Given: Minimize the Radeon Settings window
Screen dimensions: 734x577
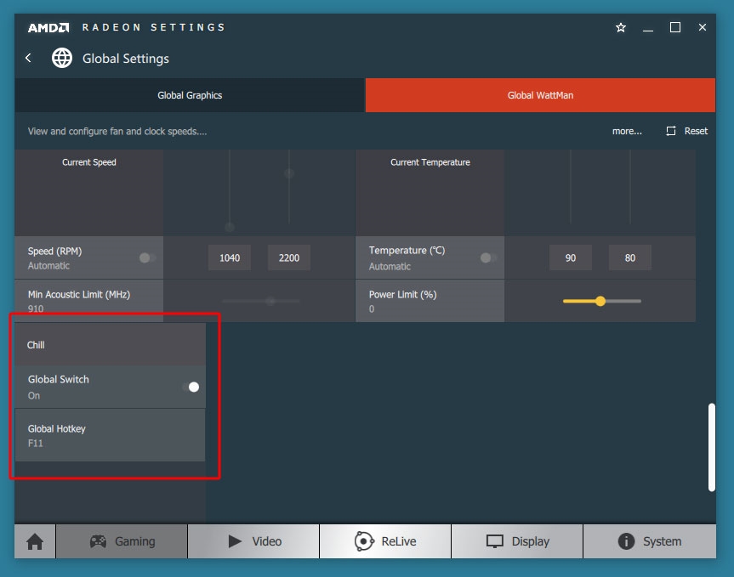Looking at the screenshot, I should 648,28.
